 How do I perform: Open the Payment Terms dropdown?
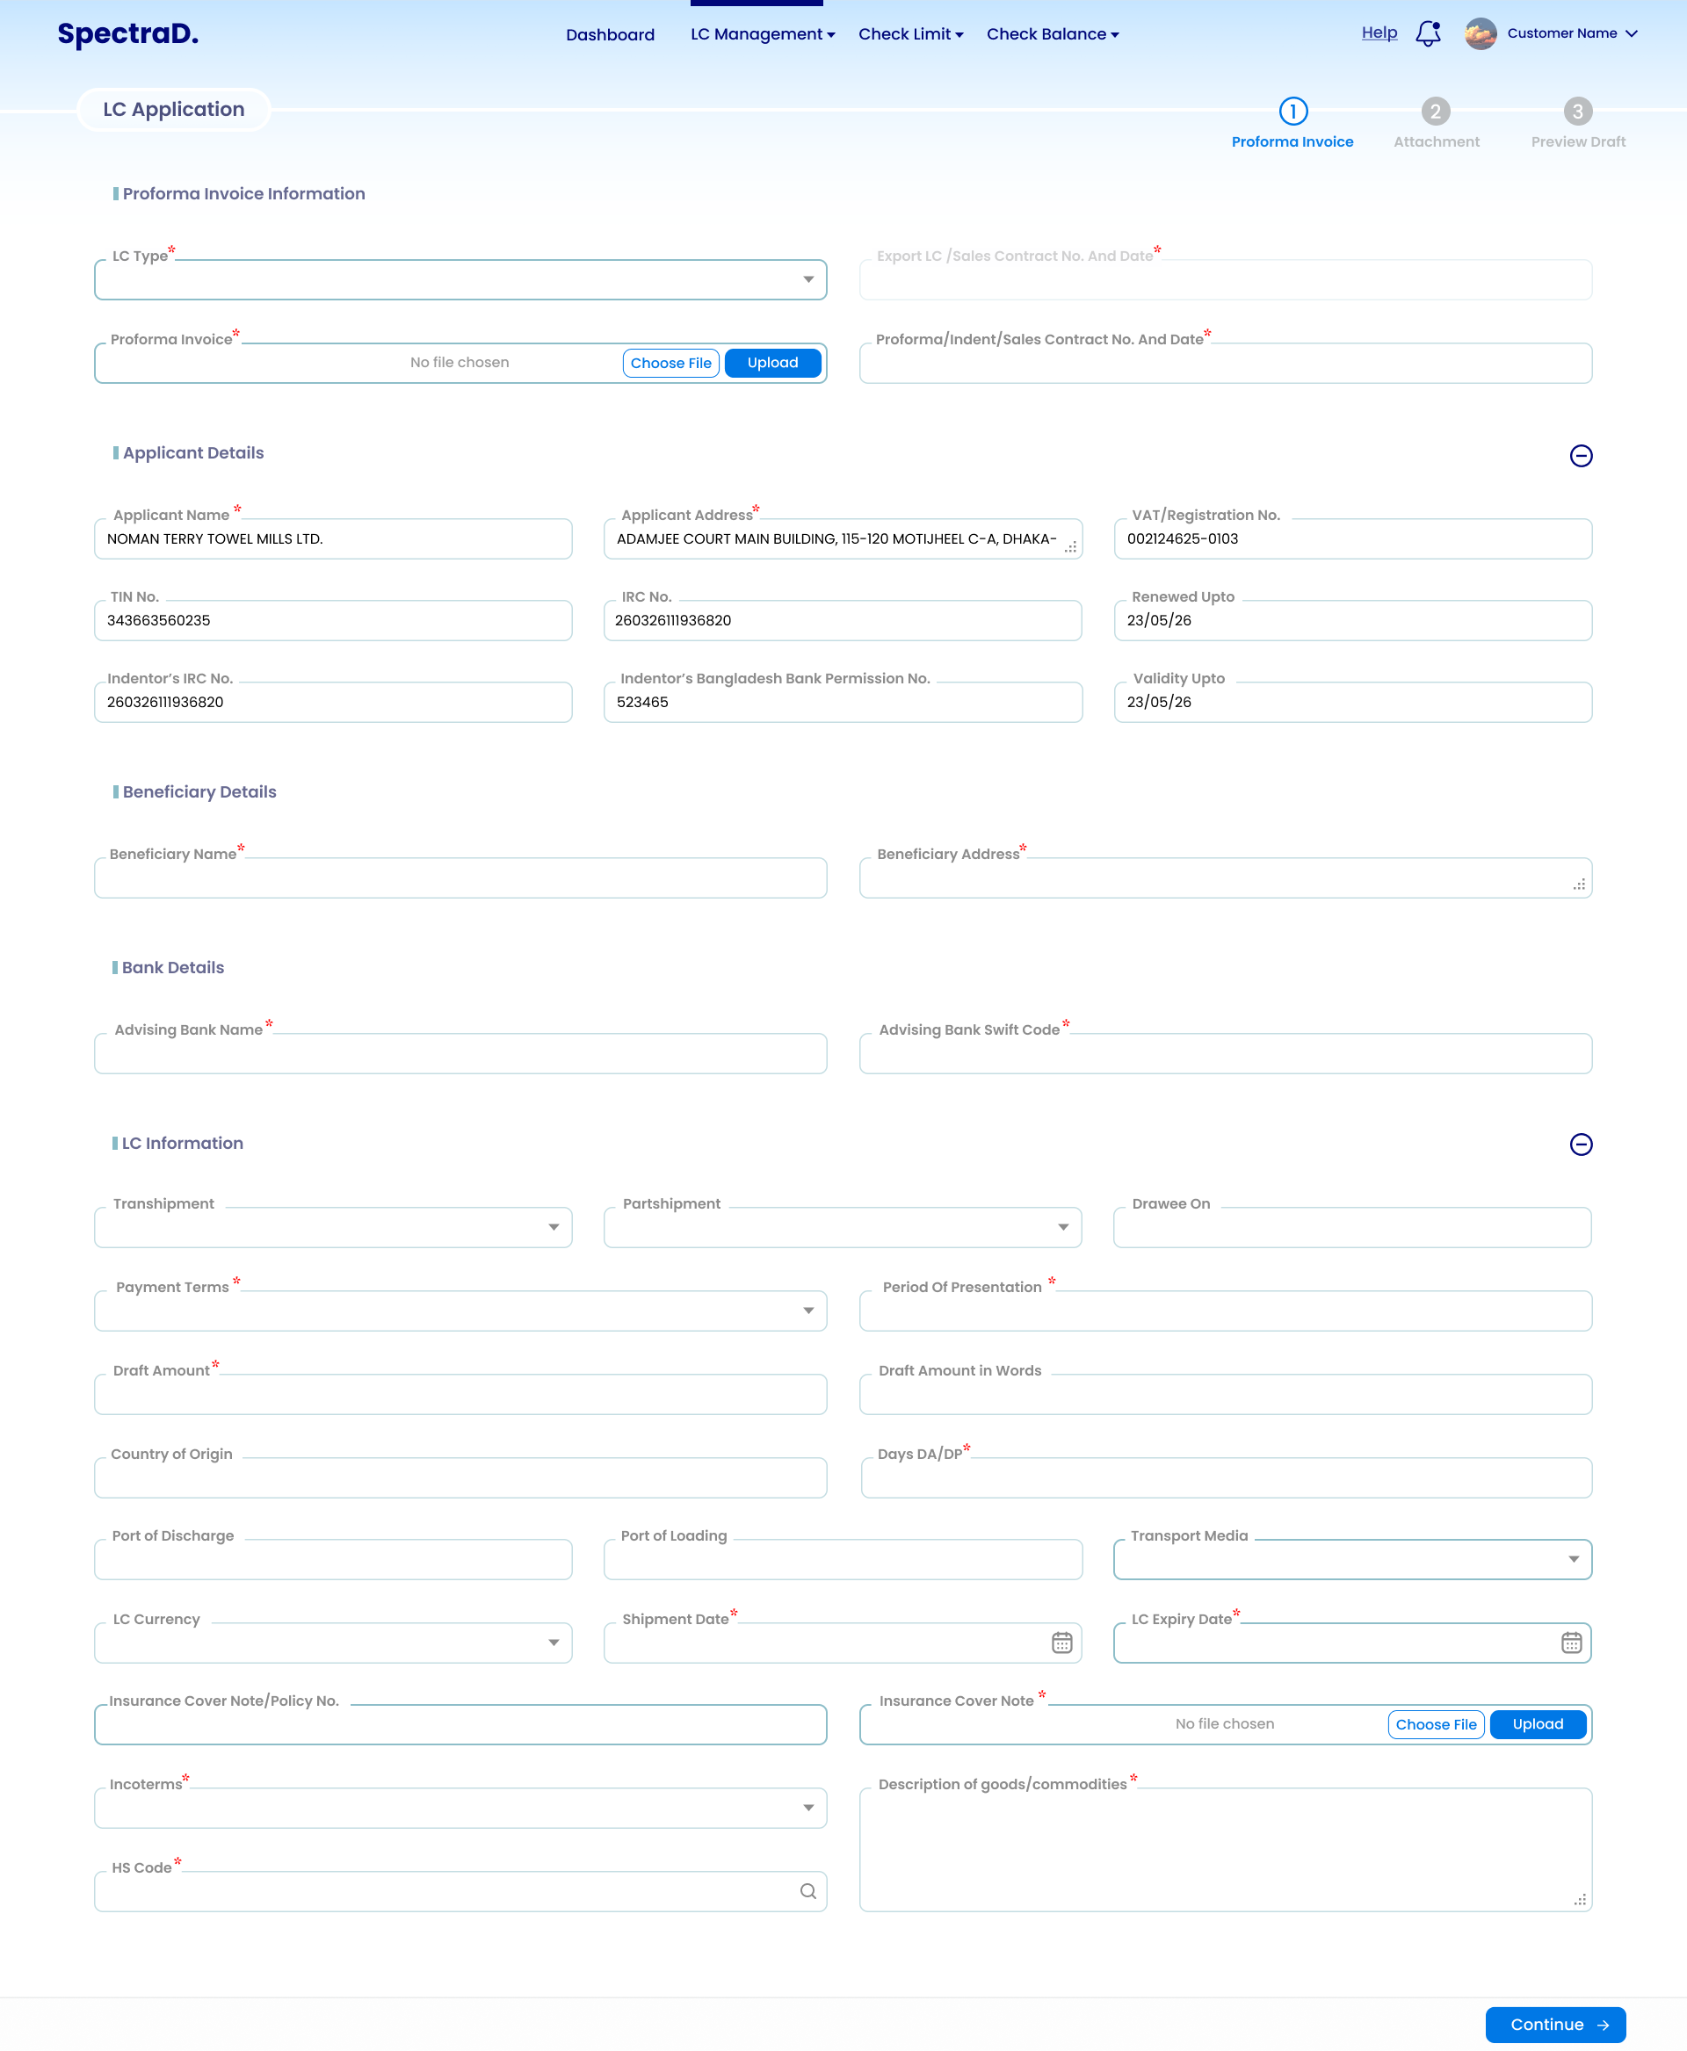point(460,1311)
